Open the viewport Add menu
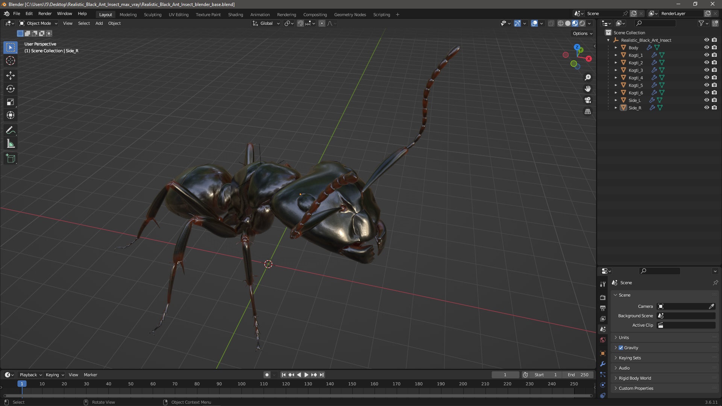This screenshot has width=722, height=406. (x=99, y=23)
